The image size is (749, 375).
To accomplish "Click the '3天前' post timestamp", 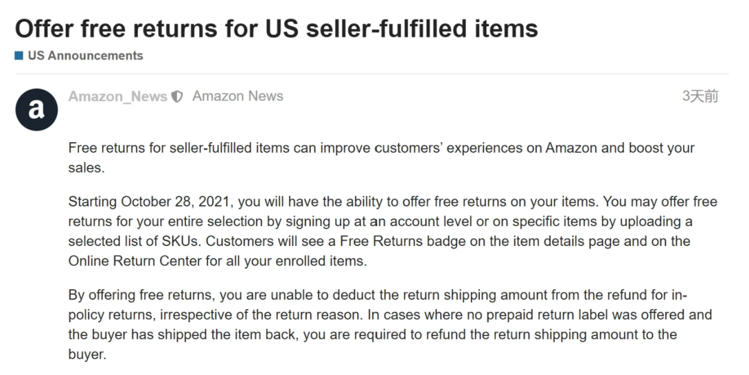I will 700,96.
